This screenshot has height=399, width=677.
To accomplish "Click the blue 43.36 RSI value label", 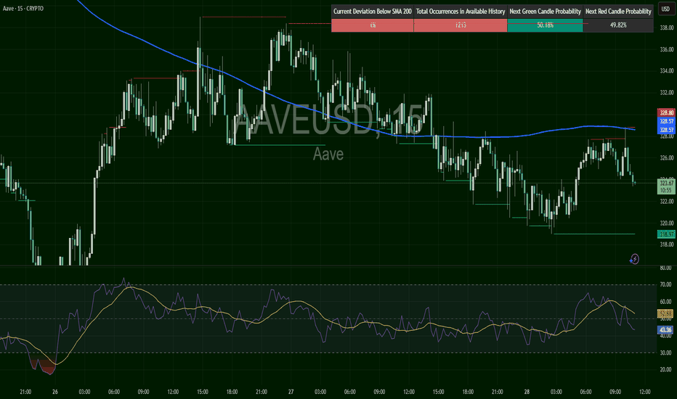I will (x=665, y=330).
